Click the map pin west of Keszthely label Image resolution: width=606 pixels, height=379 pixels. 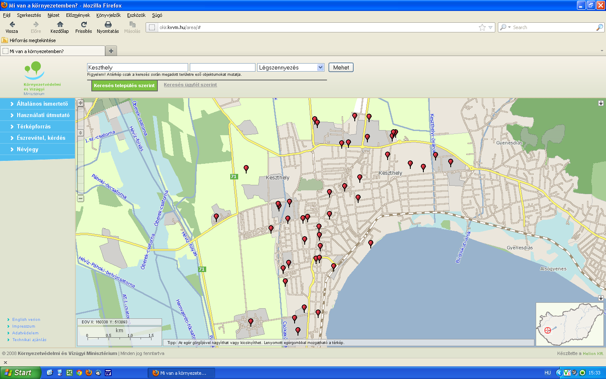click(x=246, y=169)
